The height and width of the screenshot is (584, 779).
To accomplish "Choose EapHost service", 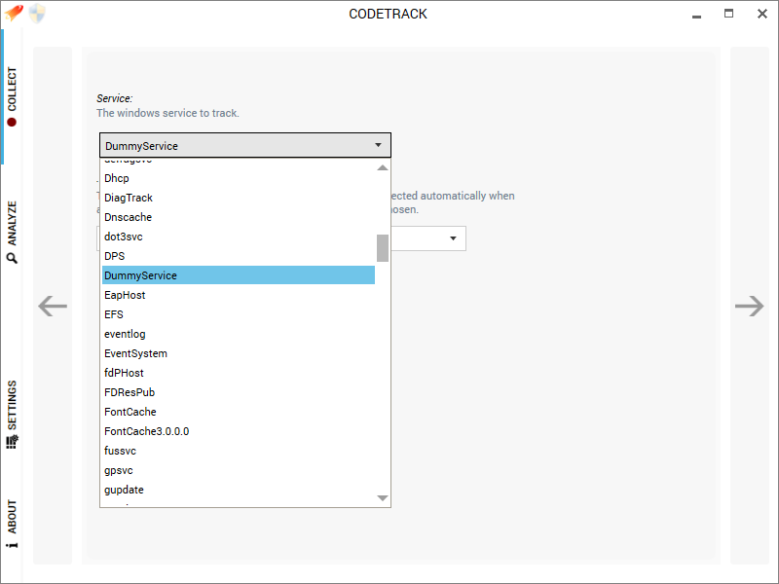I will tap(239, 295).
